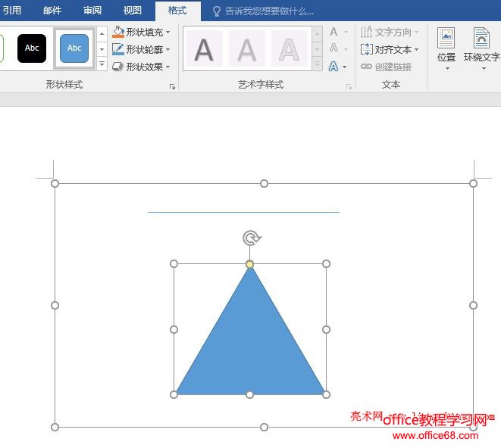Click canvas top-right corner handle
This screenshot has height=448, width=501.
pyautogui.click(x=473, y=183)
